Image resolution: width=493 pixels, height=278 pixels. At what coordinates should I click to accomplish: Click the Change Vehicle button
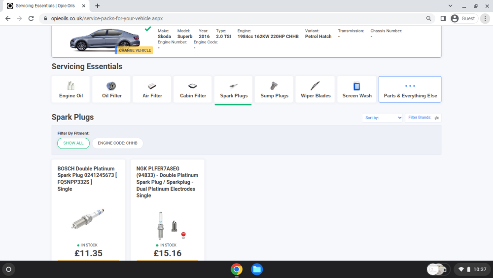pyautogui.click(x=135, y=50)
